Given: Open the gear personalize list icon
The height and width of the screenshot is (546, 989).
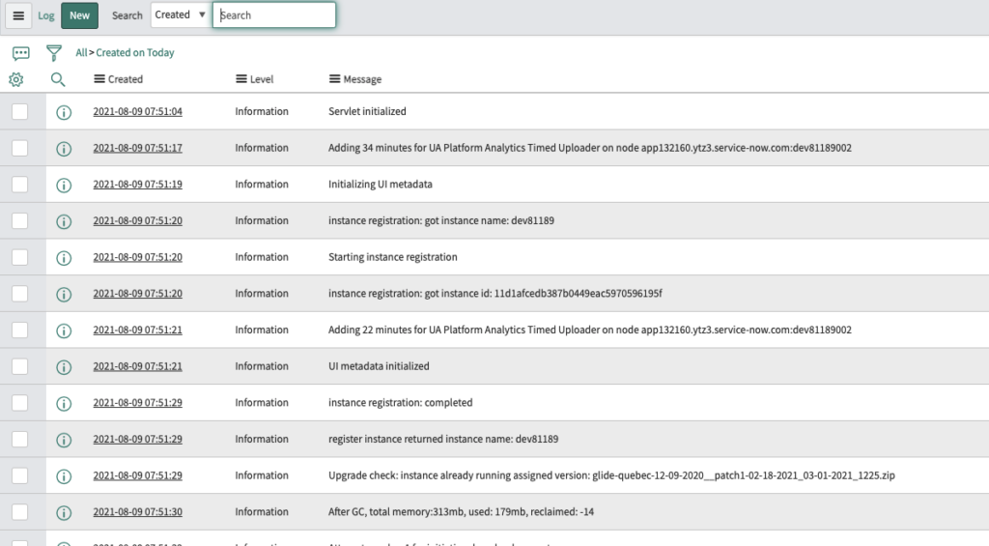Looking at the screenshot, I should click(x=16, y=79).
